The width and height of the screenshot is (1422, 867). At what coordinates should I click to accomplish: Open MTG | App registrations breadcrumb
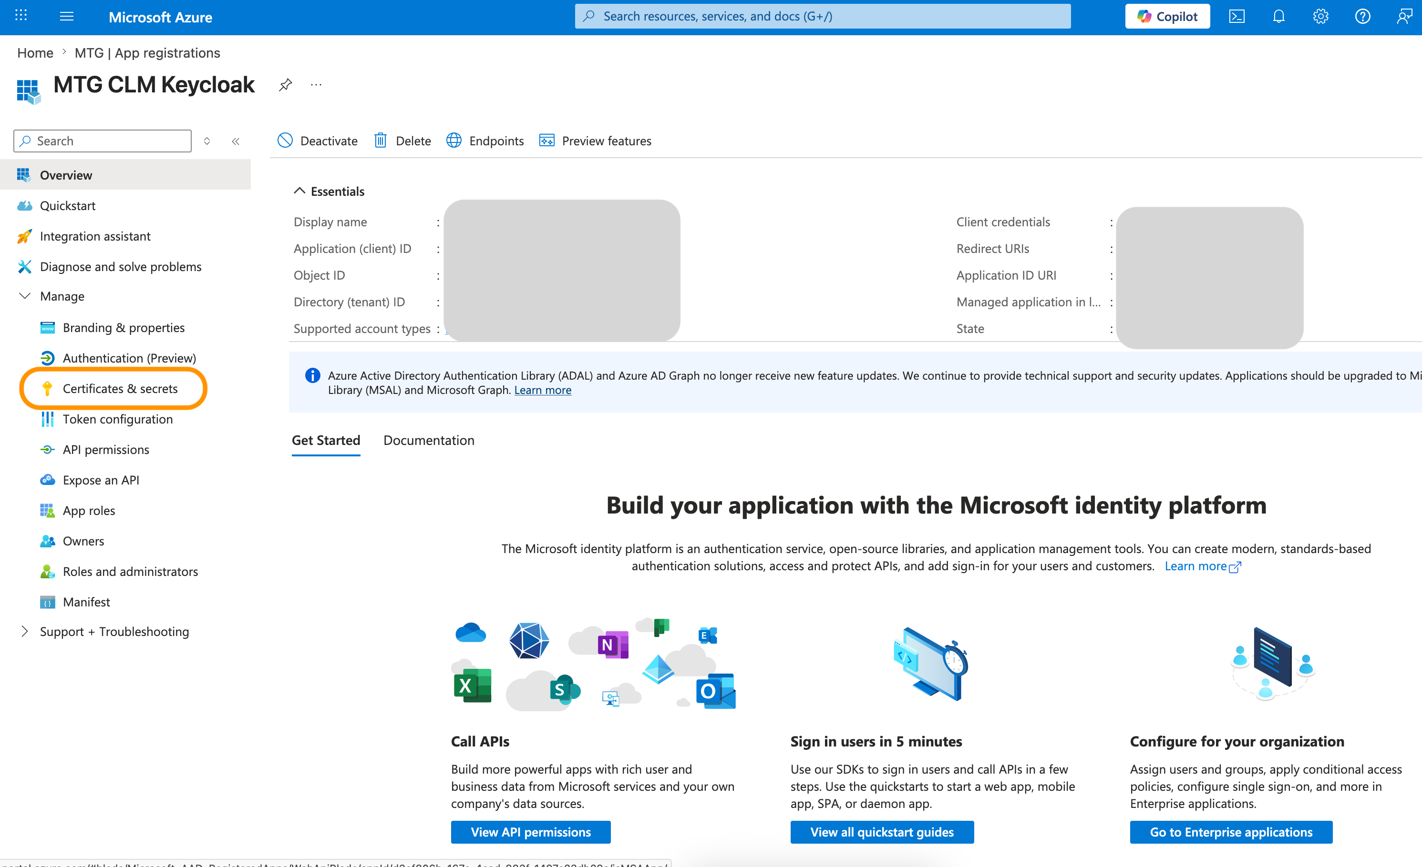click(147, 53)
